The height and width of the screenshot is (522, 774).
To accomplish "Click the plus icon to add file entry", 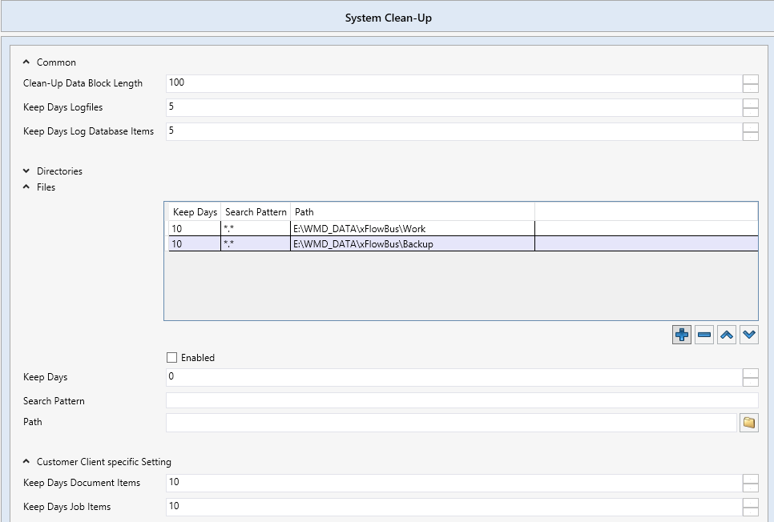I will tap(682, 335).
